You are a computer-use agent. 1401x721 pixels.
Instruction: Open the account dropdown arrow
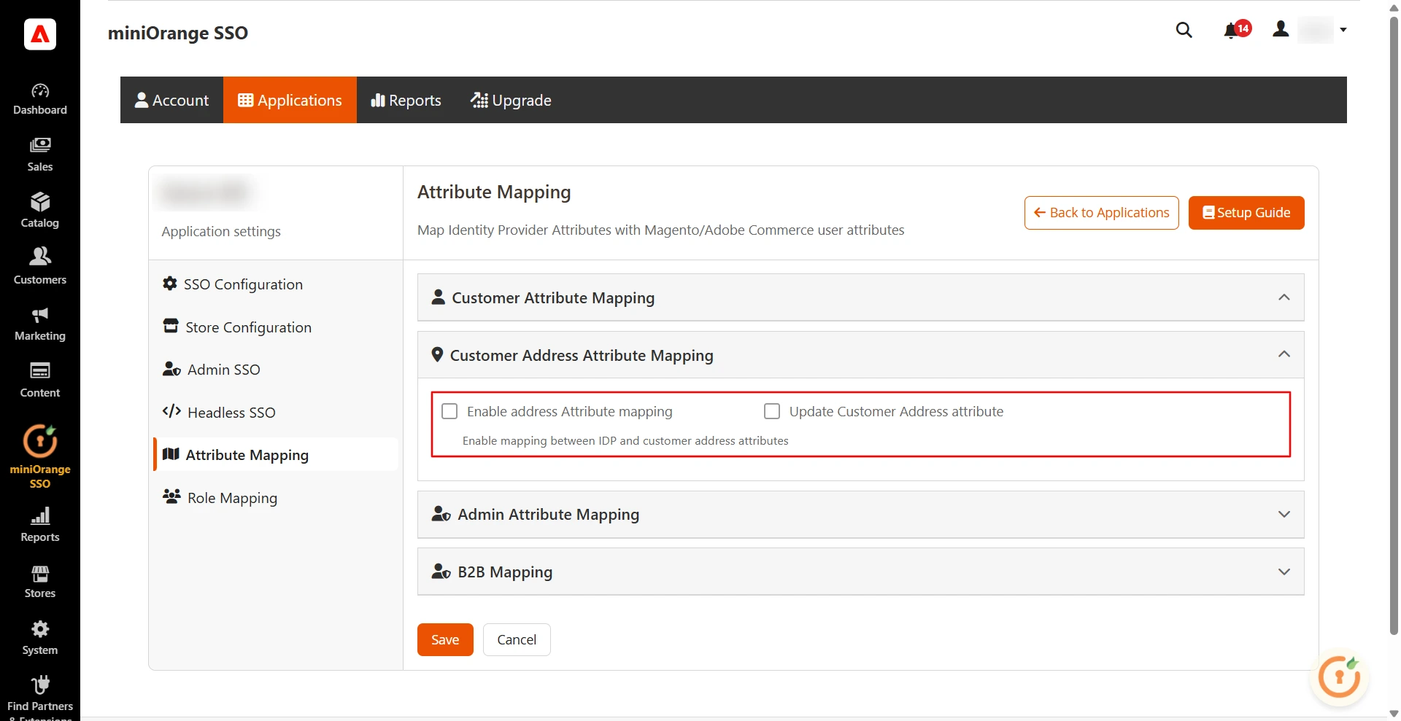pyautogui.click(x=1343, y=30)
